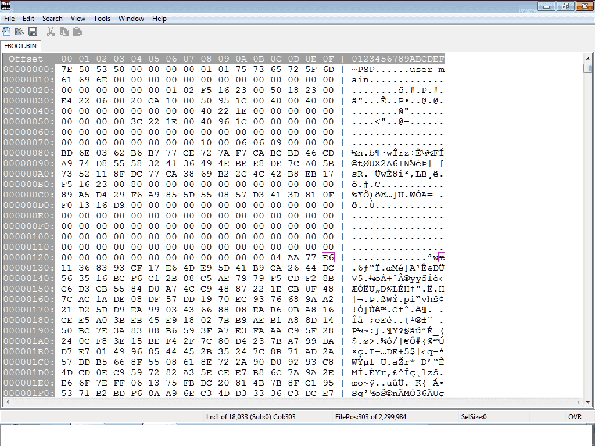Click the horizontal scrollbar right arrow

[x=579, y=402]
